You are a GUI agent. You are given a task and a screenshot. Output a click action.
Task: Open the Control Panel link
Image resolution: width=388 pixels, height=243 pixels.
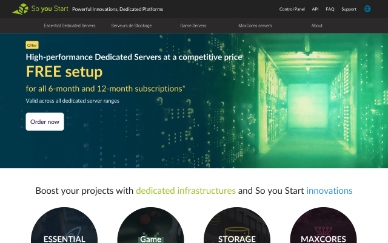pos(292,9)
